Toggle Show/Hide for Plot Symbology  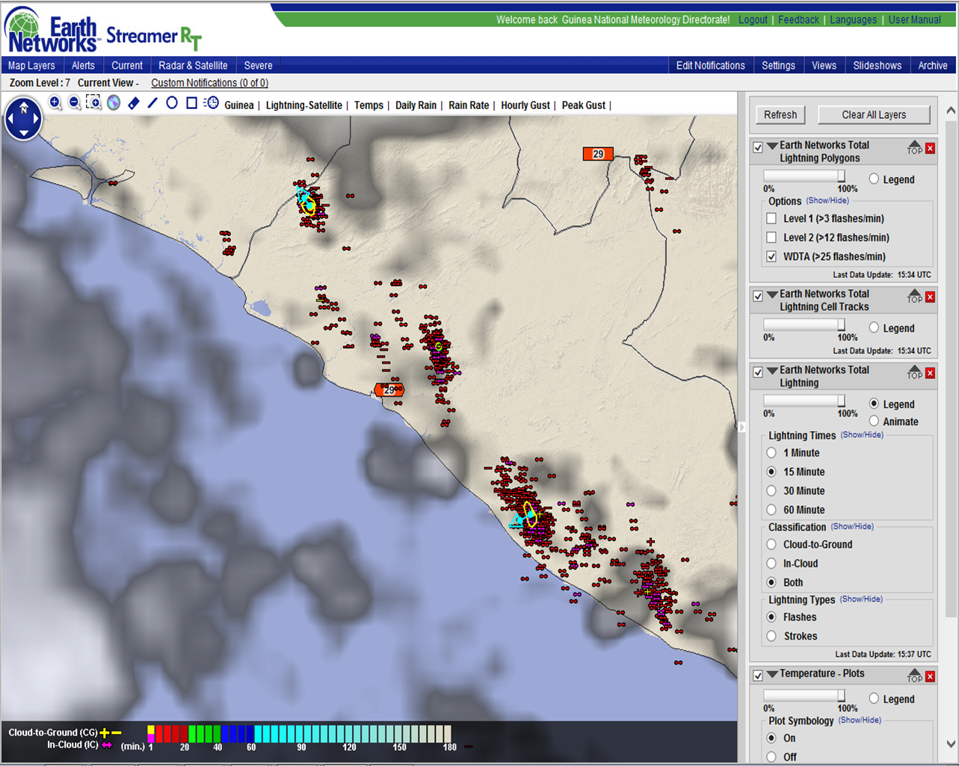point(860,720)
